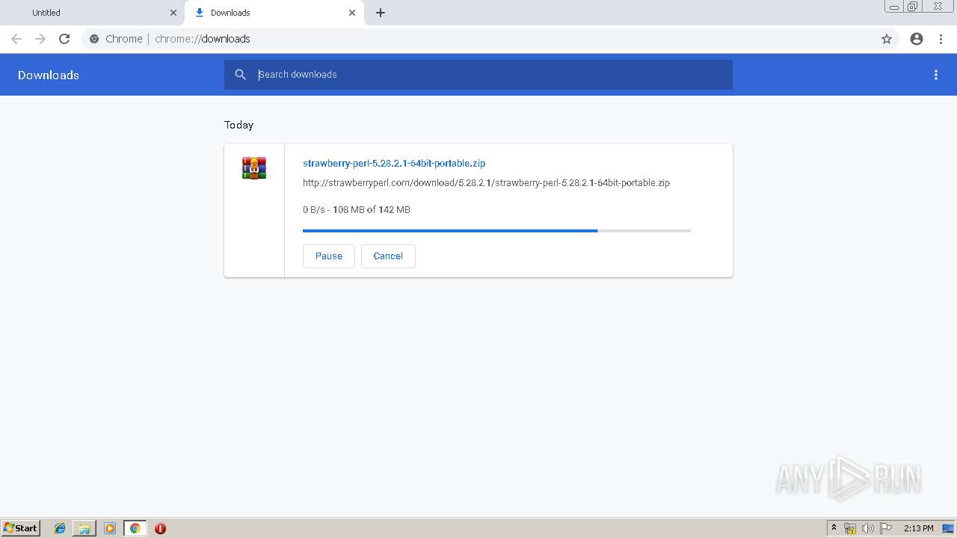
Task: Switch to the Untitled tab
Action: click(x=92, y=13)
